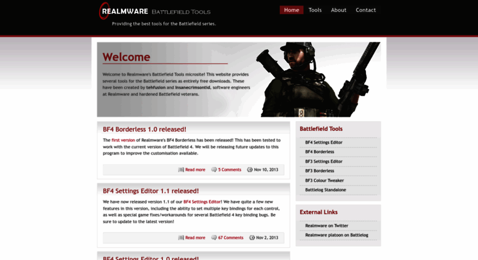The height and width of the screenshot is (260, 478).
Task: Click the bold name insanecrimsontid in welcome text
Action: click(x=193, y=88)
